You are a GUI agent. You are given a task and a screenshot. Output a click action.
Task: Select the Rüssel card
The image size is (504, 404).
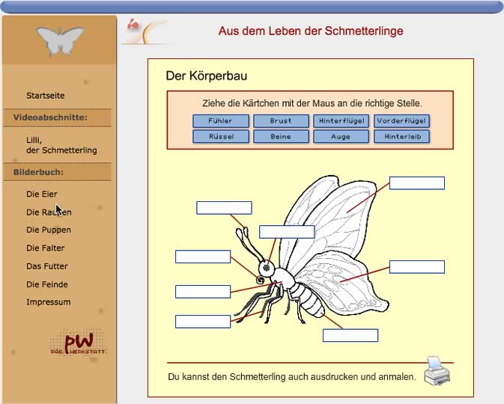coord(220,136)
